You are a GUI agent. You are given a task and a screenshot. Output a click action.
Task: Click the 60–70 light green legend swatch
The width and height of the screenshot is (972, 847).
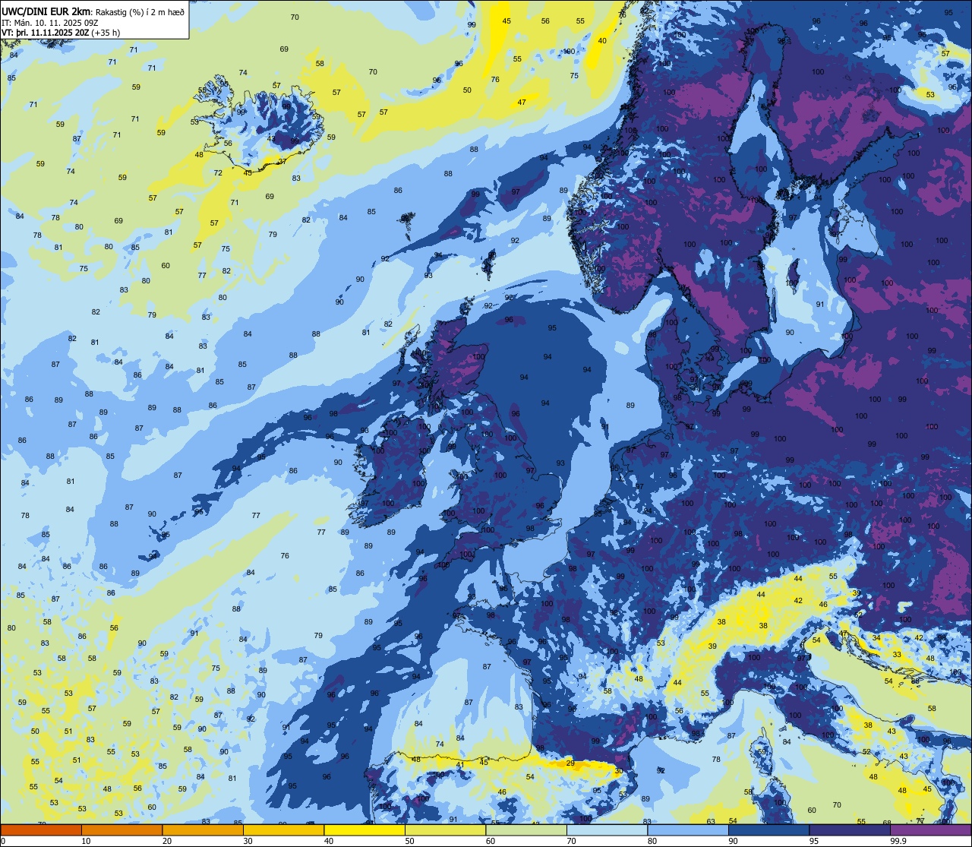click(x=526, y=830)
